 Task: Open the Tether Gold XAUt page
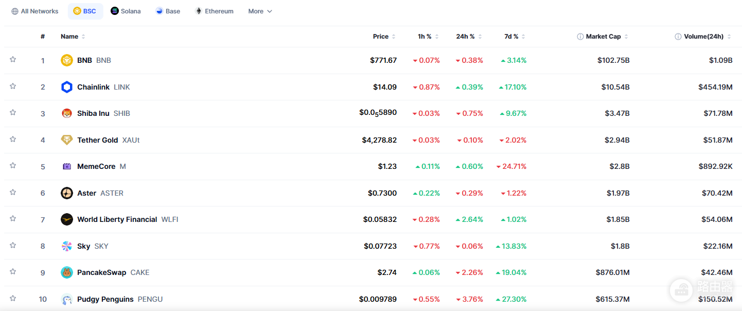100,140
